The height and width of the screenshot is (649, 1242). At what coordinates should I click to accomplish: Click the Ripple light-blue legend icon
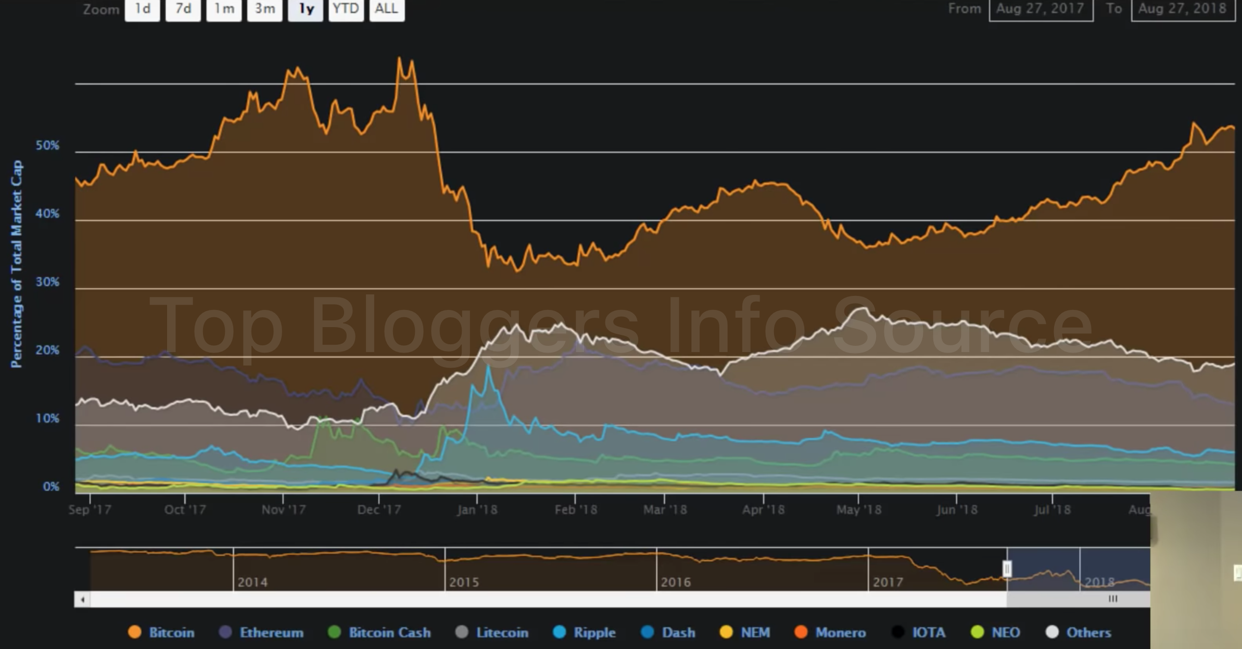click(560, 632)
